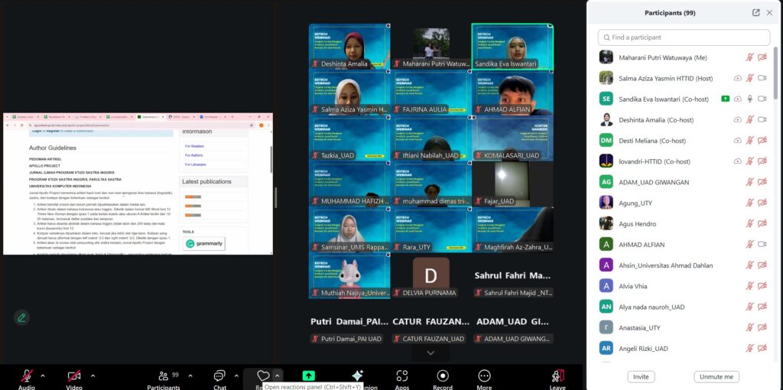Screen dimensions: 783x390
Task: Expand video options arrow beside Video
Action: (x=91, y=375)
